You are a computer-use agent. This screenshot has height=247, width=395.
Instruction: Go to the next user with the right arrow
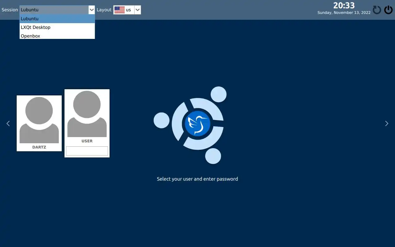click(x=387, y=124)
